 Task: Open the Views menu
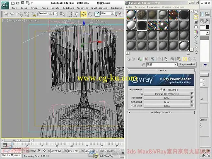coord(45,8)
